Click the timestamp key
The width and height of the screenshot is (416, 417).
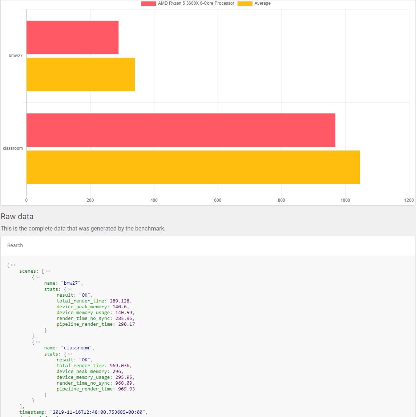coord(32,412)
